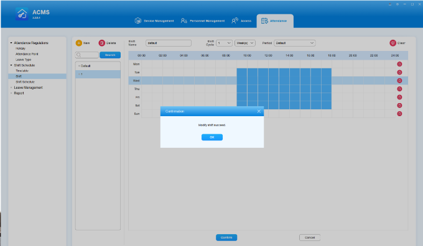Expand the Leave Management tree node
This screenshot has width=423, height=246.
point(11,88)
